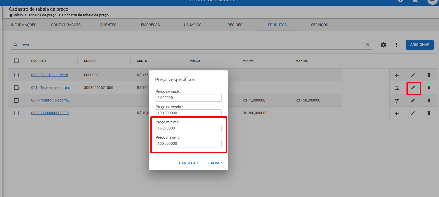Click SALVAR in the Preços específicos dialog

pyautogui.click(x=215, y=163)
